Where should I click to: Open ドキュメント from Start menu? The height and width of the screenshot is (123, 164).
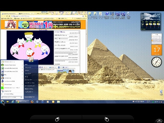tap(28, 67)
